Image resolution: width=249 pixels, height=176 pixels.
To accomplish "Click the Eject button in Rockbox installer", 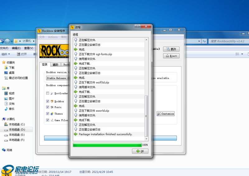I will (x=171, y=56).
